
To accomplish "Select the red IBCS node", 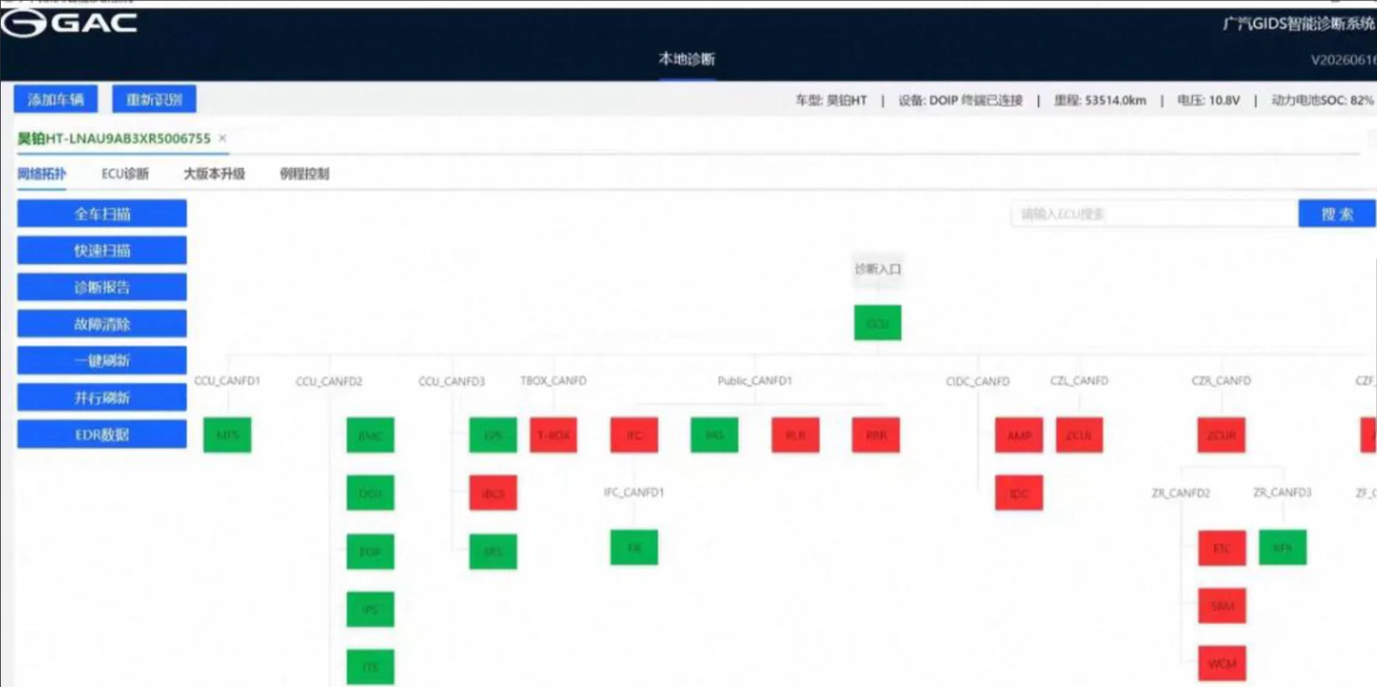I will tap(493, 494).
